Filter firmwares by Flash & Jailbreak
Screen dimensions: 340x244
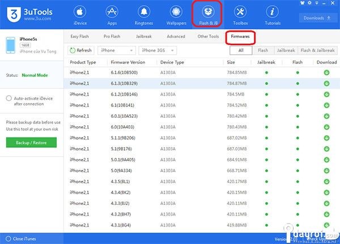coord(318,50)
